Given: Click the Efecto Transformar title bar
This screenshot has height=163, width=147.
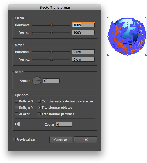Looking at the screenshot, I should point(55,7).
